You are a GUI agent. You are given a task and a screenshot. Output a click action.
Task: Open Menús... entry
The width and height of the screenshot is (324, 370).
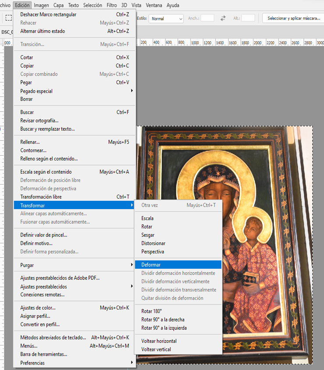coord(75,346)
